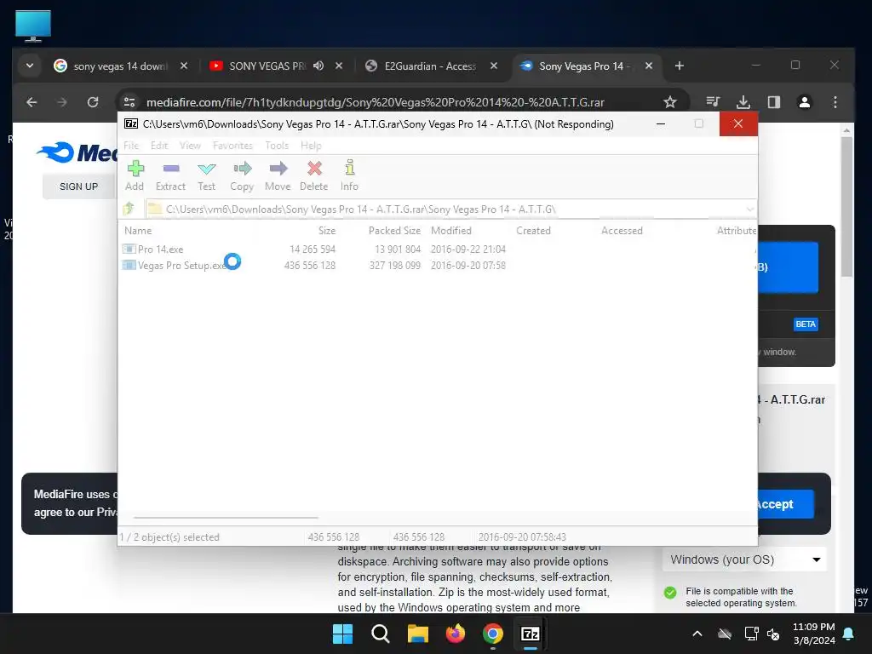
Task: Toggle the Chrome side panel icon
Action: 773,102
